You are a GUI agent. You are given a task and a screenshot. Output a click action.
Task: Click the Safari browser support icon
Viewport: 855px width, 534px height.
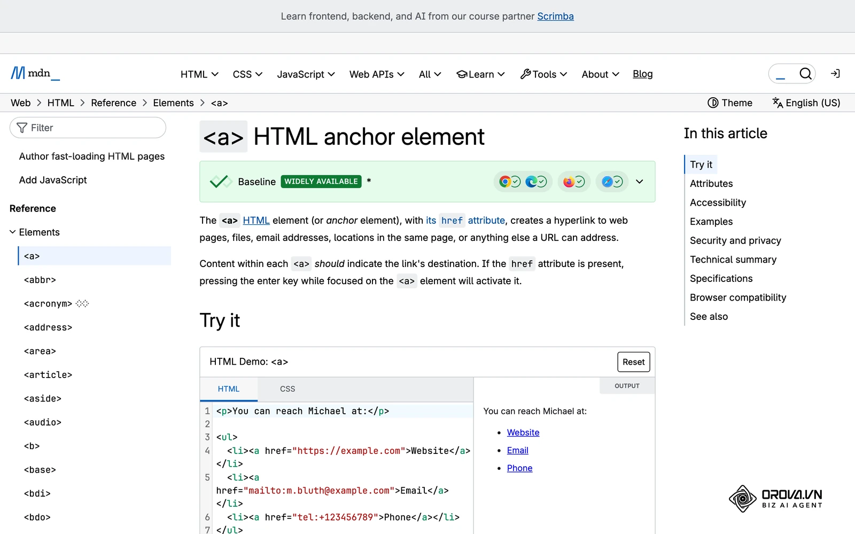(607, 182)
